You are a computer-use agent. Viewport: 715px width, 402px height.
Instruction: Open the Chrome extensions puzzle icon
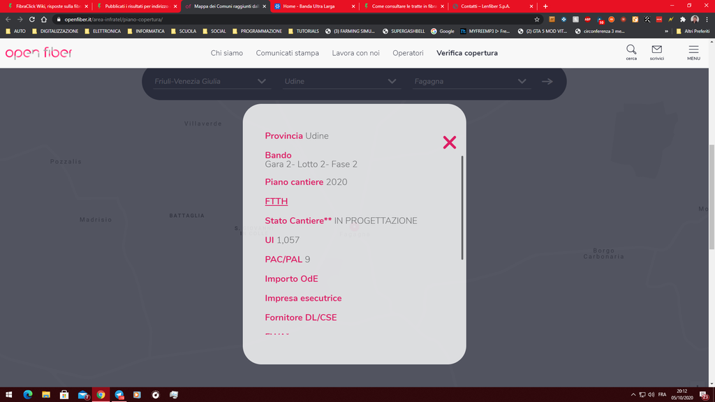point(683,20)
